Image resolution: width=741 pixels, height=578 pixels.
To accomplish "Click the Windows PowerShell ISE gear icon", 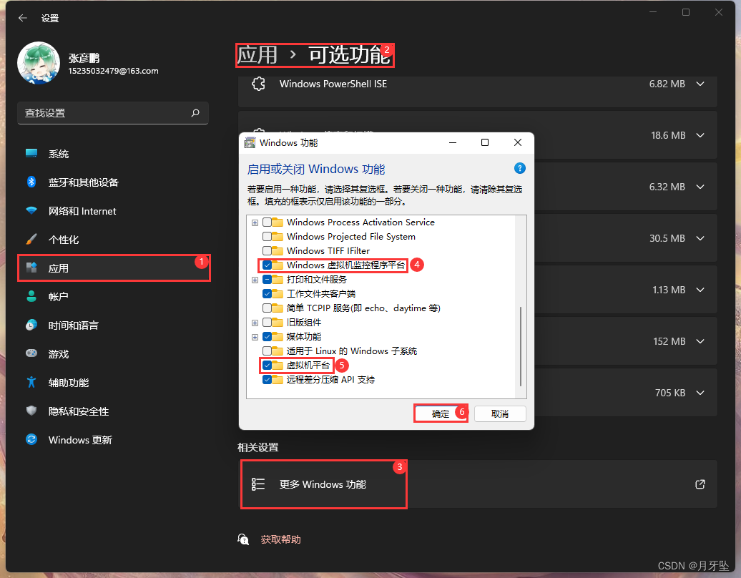I will (x=258, y=84).
